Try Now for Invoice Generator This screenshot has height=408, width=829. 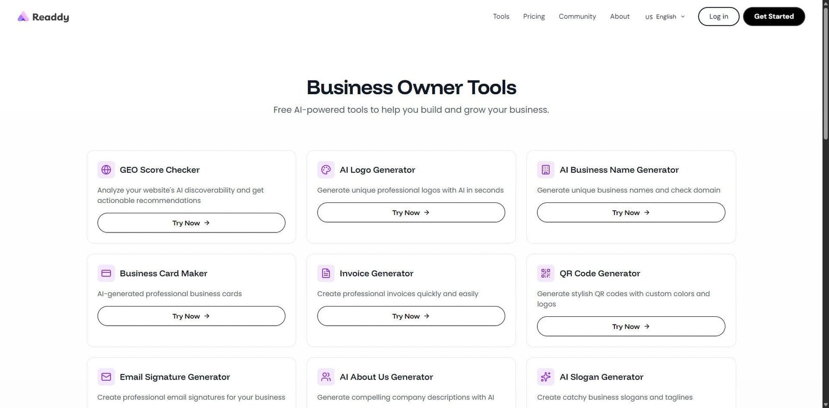point(411,316)
